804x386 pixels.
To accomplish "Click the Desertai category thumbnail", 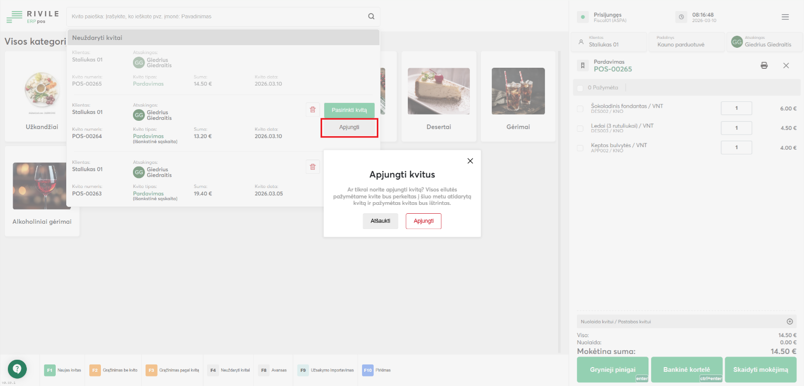I will (x=438, y=91).
